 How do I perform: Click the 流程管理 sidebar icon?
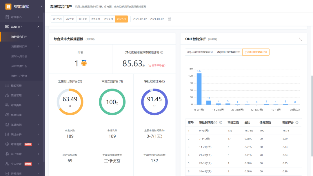(x=7, y=95)
